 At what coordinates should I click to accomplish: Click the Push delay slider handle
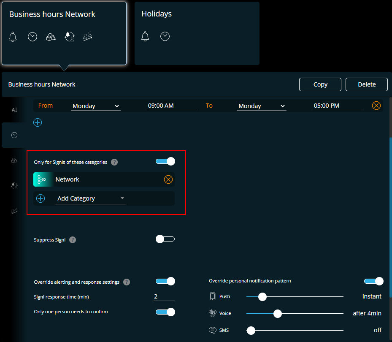pos(262,297)
